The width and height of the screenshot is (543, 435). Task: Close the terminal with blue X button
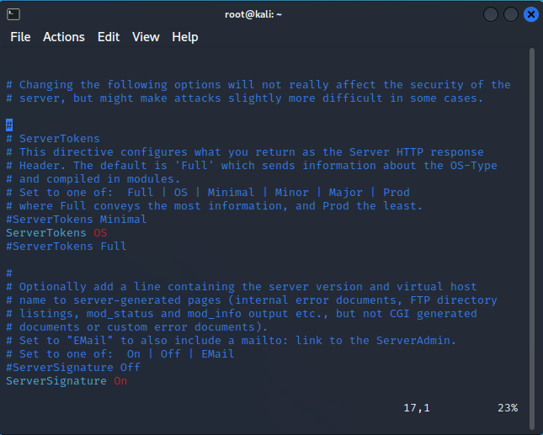pyautogui.click(x=531, y=14)
